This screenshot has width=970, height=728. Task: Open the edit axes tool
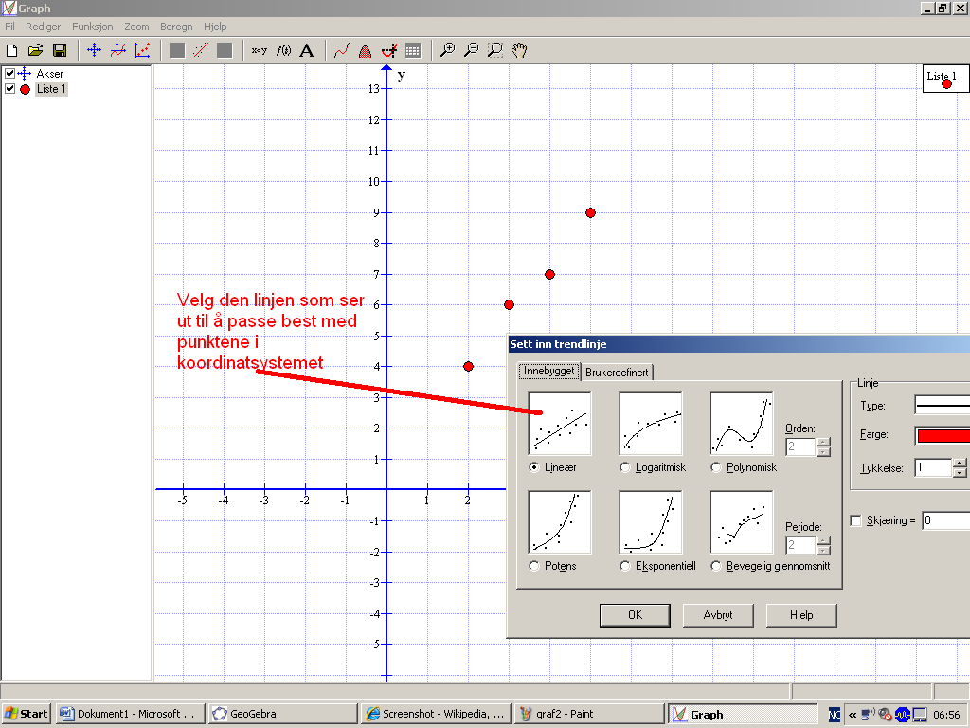94,50
